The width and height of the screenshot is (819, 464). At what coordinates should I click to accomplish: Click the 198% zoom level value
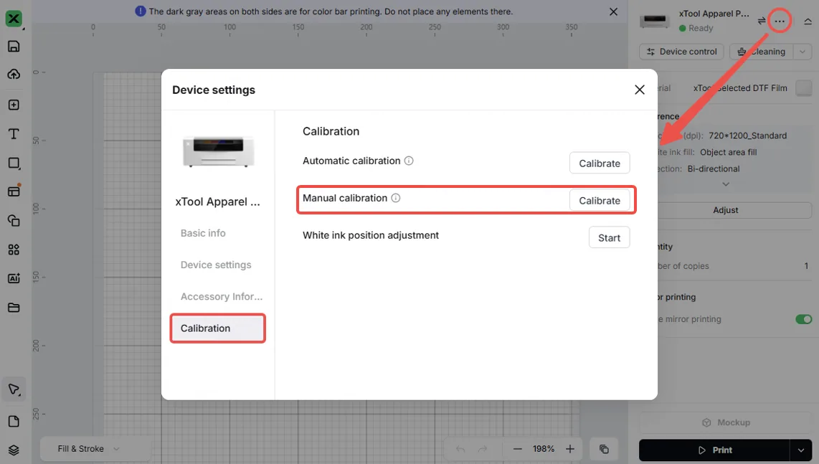tap(543, 449)
